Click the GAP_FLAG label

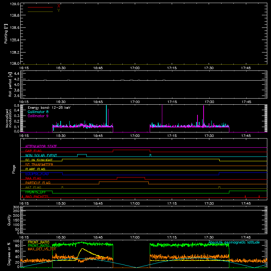[x=33, y=151]
